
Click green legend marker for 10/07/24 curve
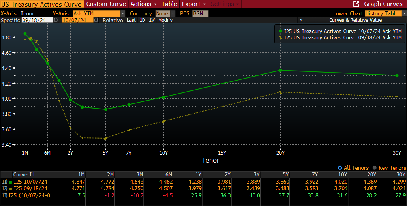(x=280, y=30)
